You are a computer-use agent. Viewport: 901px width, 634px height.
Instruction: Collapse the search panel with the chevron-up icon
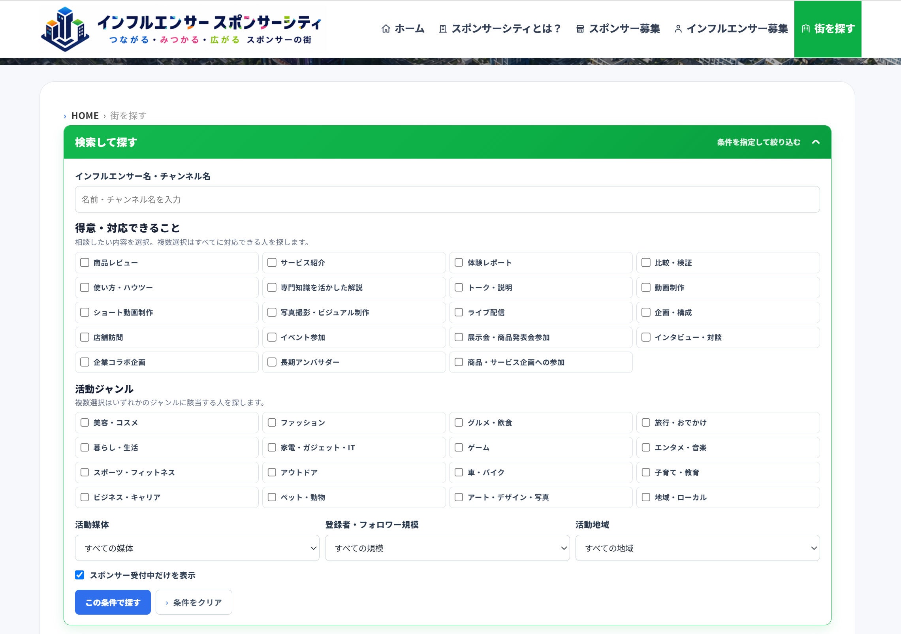click(816, 142)
